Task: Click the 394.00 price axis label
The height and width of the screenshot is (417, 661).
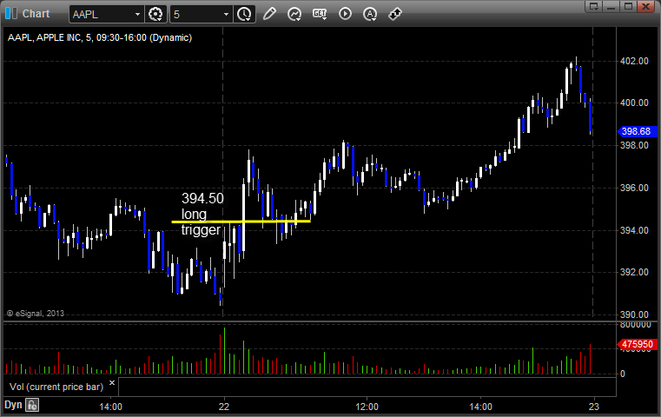Action: coord(634,230)
